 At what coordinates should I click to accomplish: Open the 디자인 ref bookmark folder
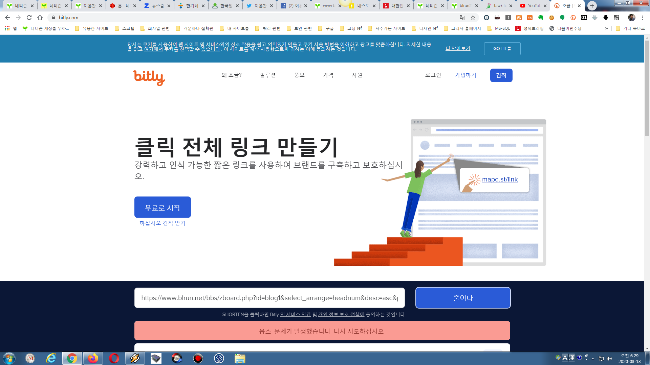coord(425,28)
